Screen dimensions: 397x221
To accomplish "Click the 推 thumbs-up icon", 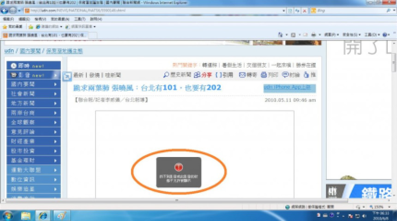I will [x=307, y=75].
